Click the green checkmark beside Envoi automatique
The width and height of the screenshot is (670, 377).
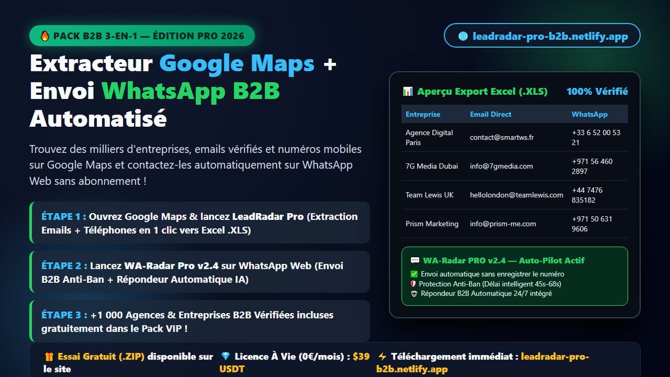[414, 274]
